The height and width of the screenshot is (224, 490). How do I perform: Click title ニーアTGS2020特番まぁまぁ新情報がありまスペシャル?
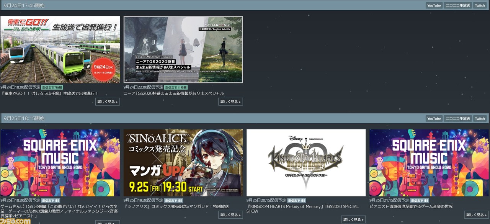(x=173, y=93)
